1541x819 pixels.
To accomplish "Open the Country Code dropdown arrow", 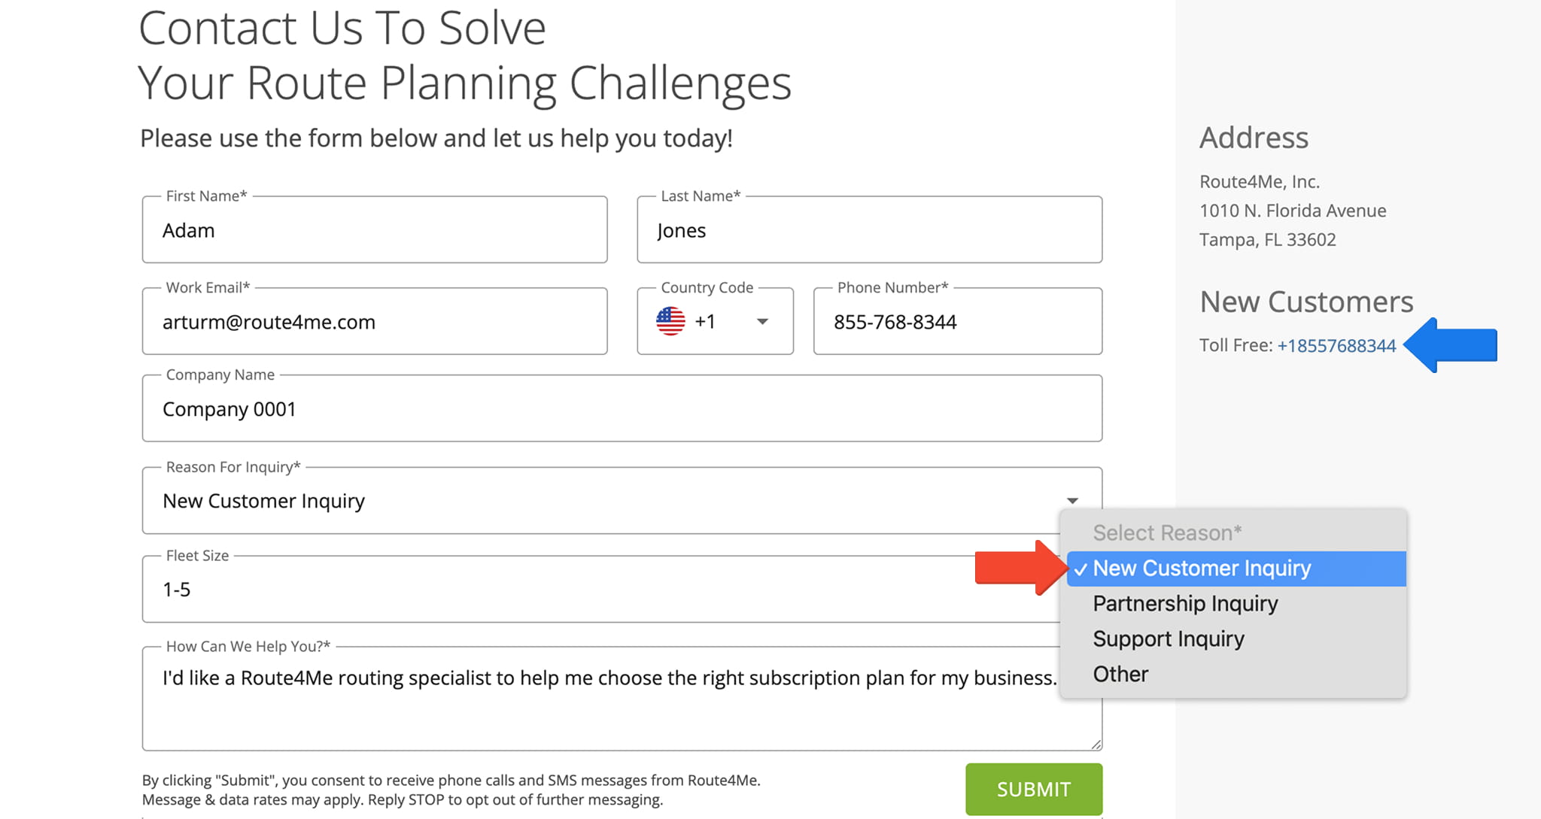I will 762,322.
